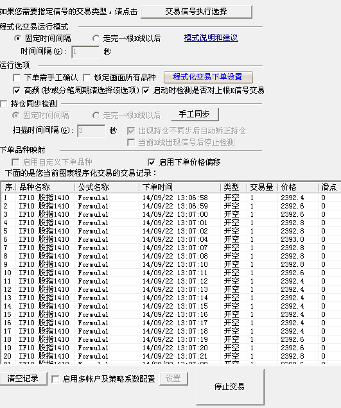Viewport: 341px width, 408px height.
Task: Select the record timed 13:07:14
Action: (171, 298)
